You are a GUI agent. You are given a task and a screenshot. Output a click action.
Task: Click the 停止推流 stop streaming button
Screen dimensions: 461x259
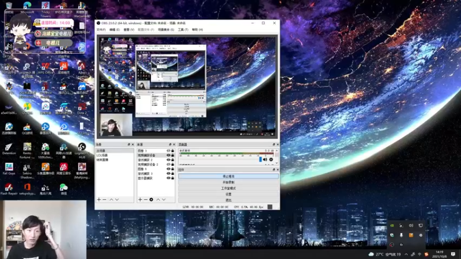(x=228, y=176)
